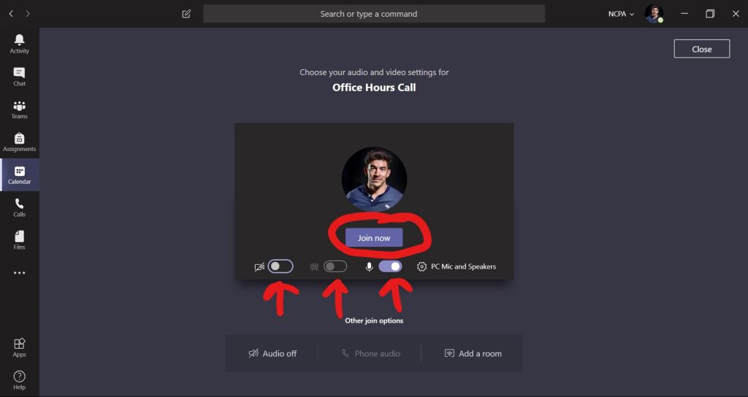
Task: Open the Chat sidebar icon
Action: (x=19, y=77)
